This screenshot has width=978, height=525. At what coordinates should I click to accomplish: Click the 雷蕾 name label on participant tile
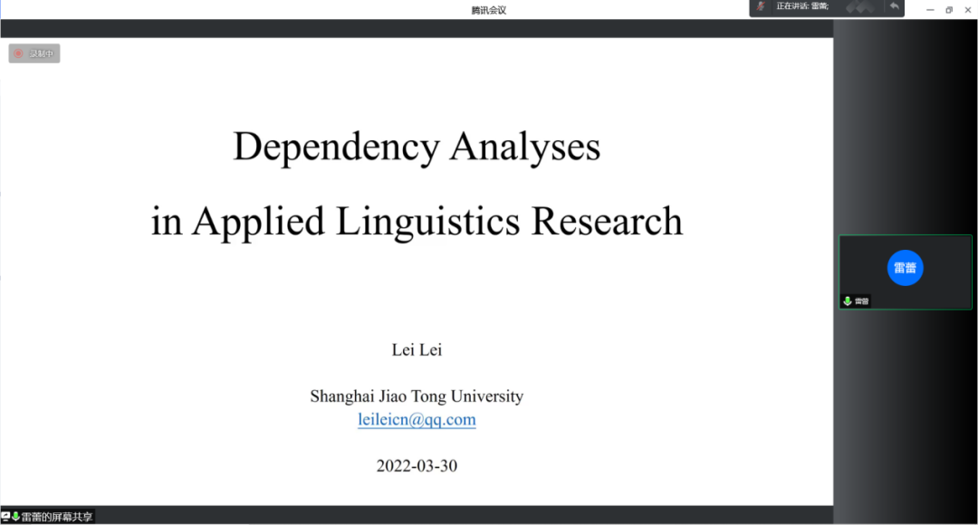tap(861, 301)
